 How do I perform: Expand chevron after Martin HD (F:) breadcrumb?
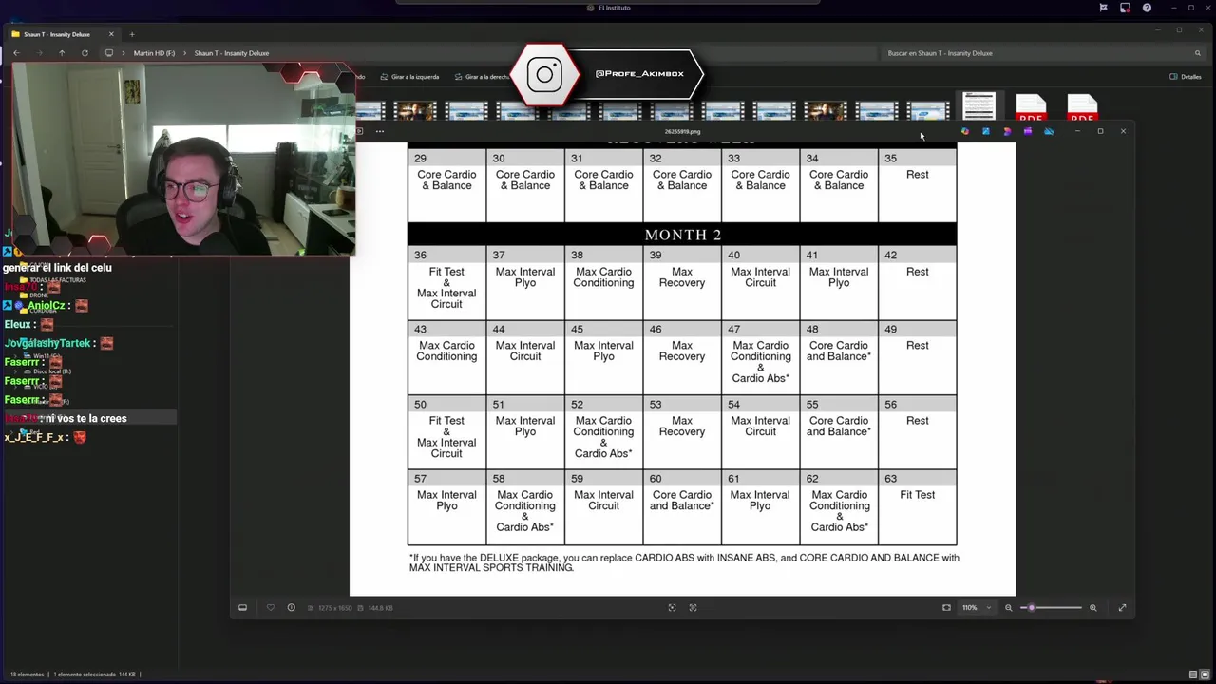click(x=184, y=53)
